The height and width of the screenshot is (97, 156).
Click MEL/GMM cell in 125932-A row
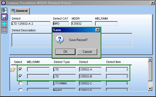tap(38, 69)
